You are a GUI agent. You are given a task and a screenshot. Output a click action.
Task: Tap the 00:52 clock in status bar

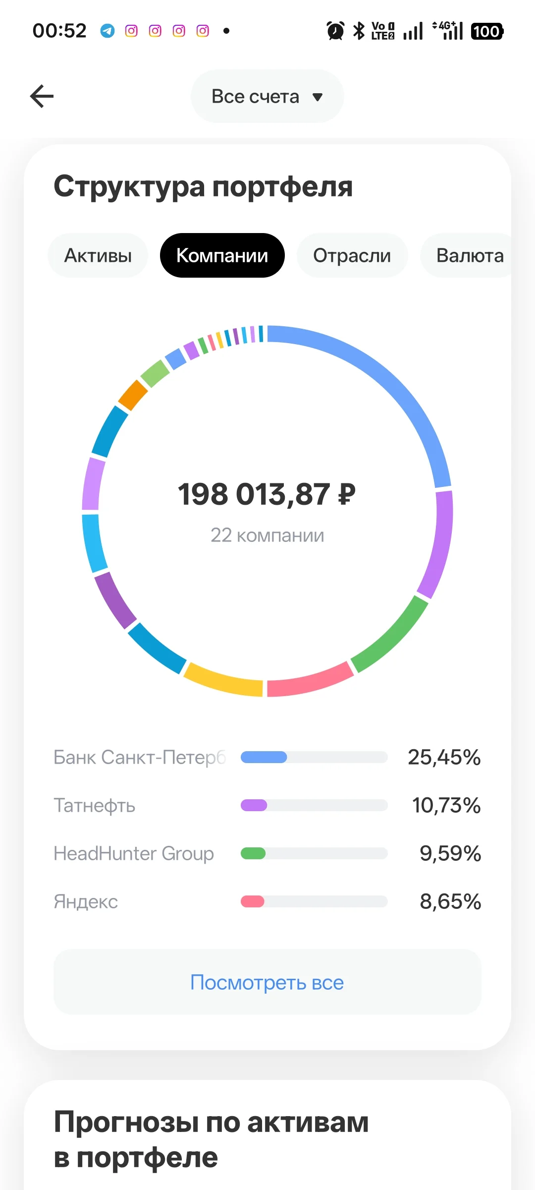click(59, 31)
